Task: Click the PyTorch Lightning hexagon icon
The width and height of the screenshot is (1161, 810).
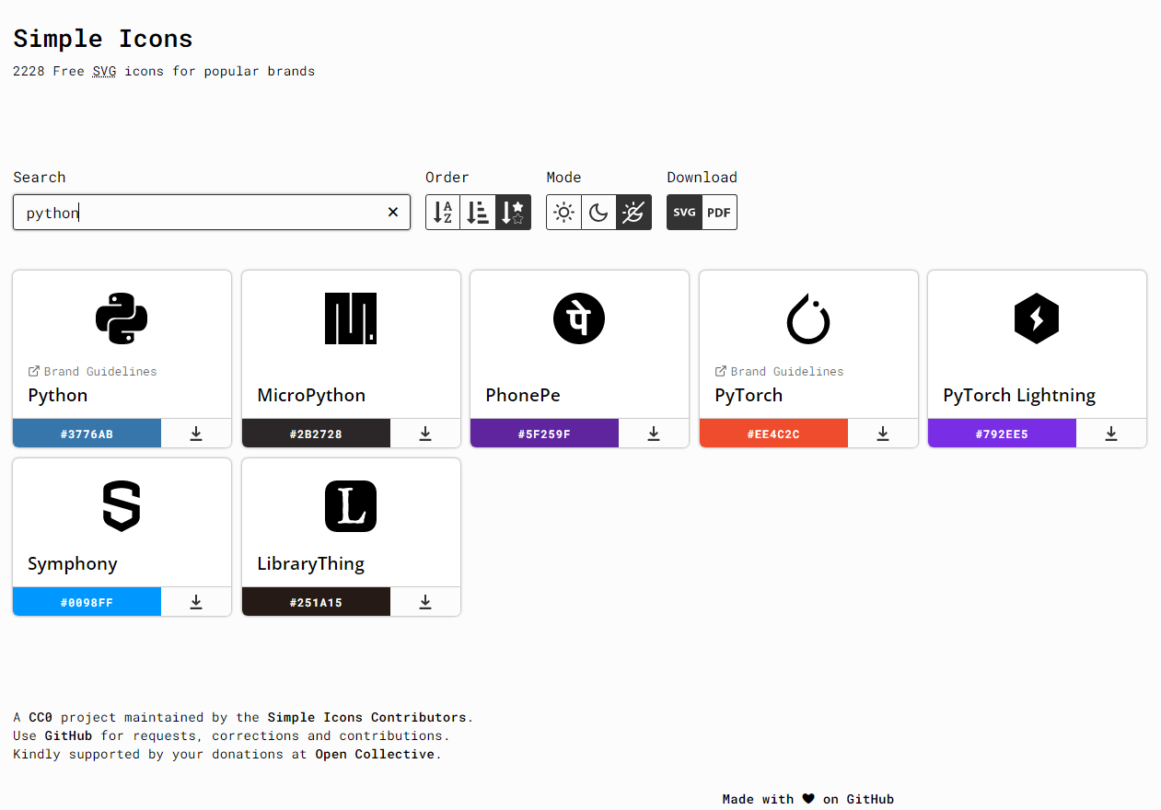Action: tap(1037, 318)
